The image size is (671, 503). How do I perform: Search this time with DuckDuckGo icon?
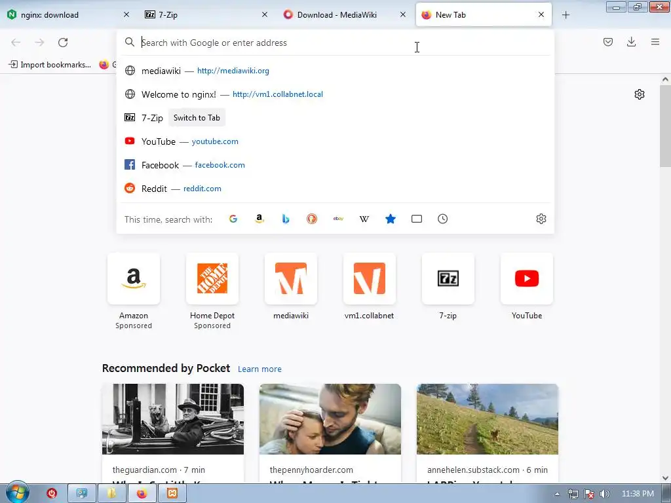click(312, 219)
